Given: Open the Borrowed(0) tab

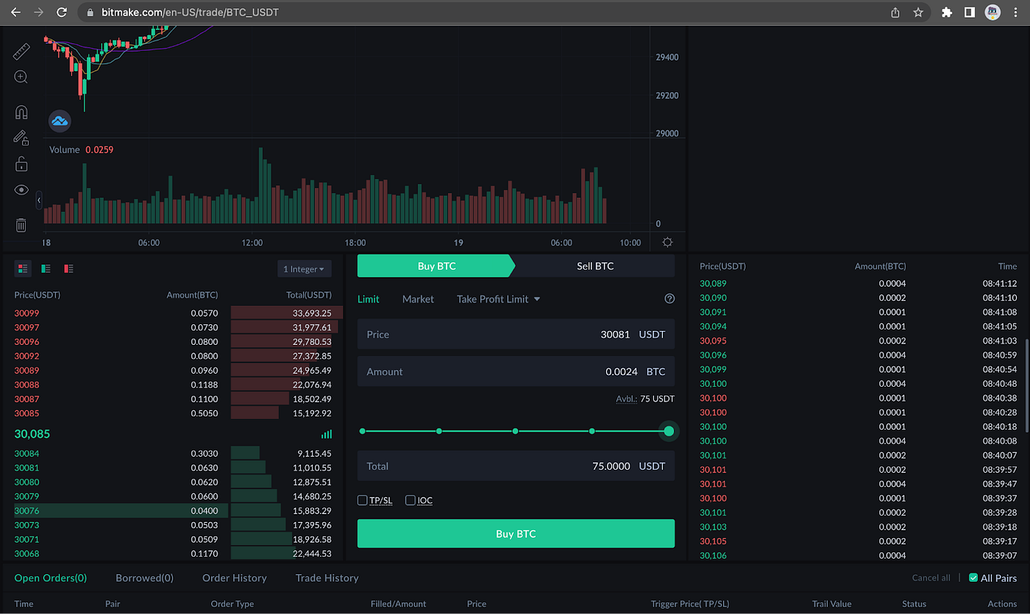Looking at the screenshot, I should tap(145, 578).
